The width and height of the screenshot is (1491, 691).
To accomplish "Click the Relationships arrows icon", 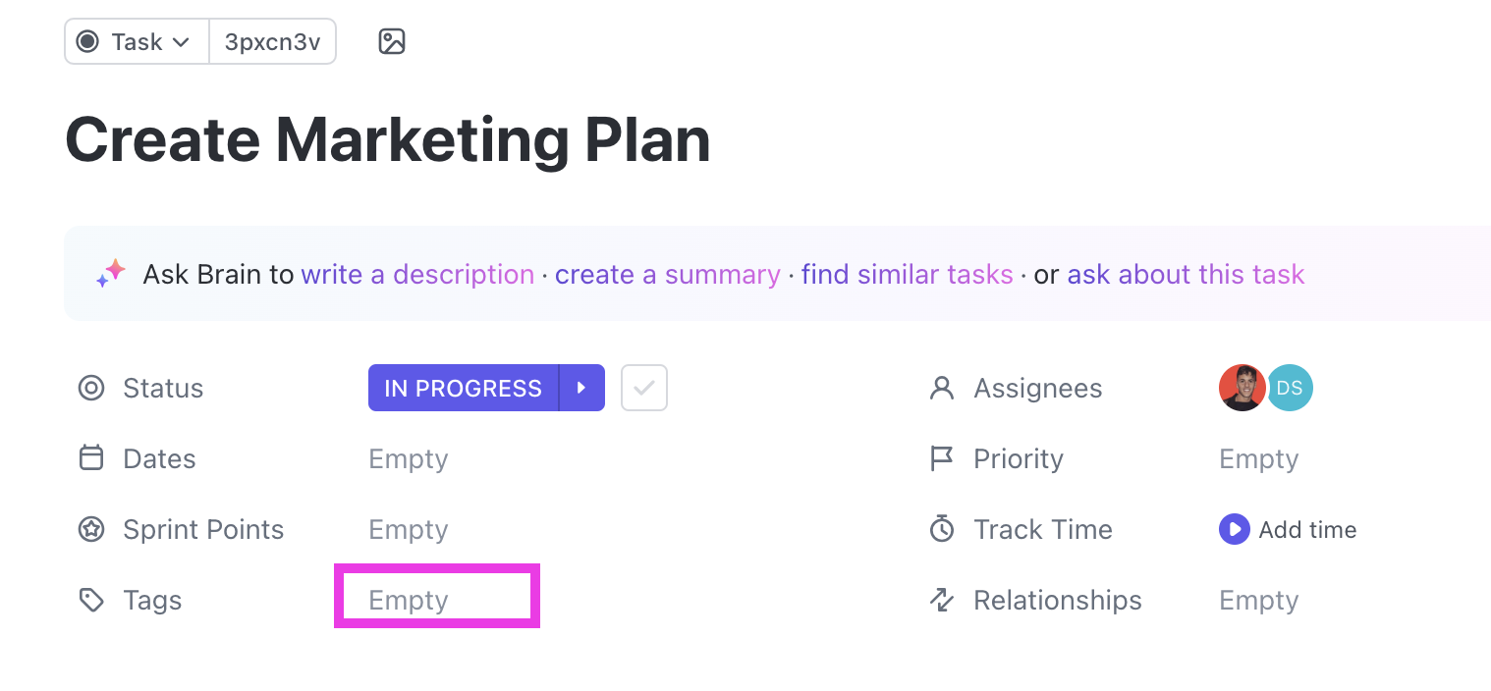I will coord(942,601).
